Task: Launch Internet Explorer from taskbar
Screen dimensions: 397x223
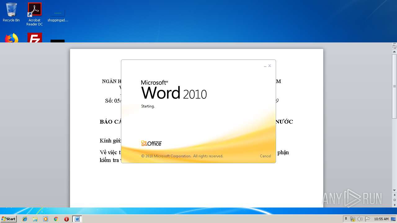Action: tap(25, 219)
